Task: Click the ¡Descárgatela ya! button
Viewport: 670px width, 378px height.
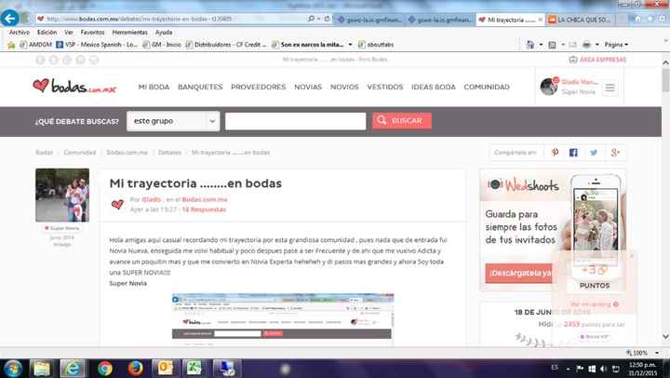Action: [x=518, y=273]
